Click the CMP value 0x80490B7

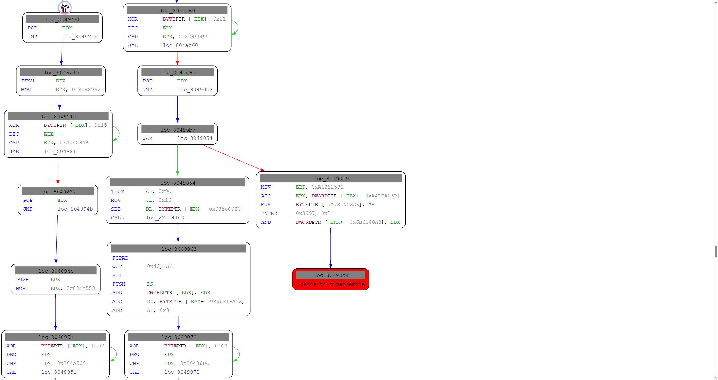pyautogui.click(x=193, y=37)
